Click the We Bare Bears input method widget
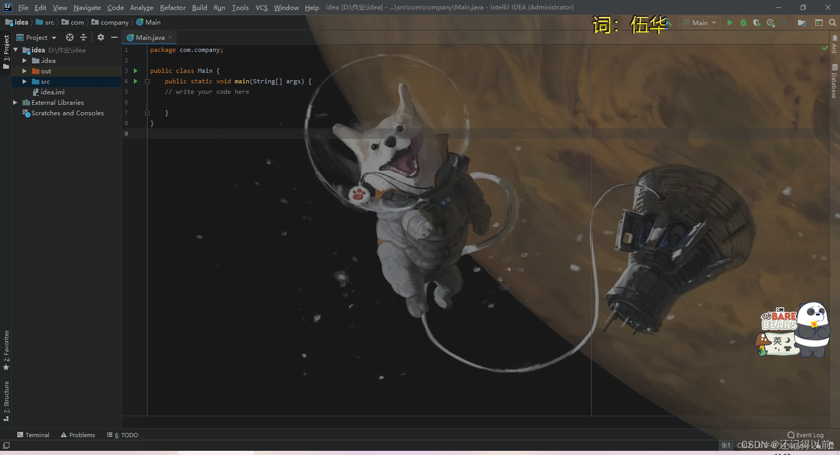 coord(794,330)
